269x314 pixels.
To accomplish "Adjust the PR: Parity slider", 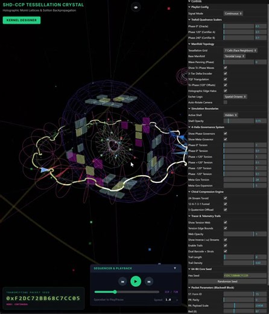I will point(239,300).
